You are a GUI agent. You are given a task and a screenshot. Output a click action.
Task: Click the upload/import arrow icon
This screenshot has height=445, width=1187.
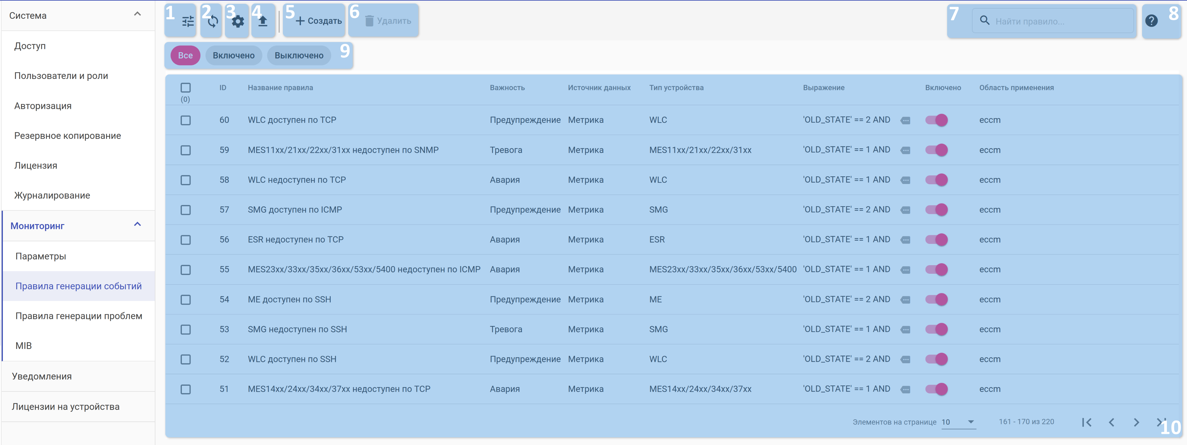click(263, 21)
